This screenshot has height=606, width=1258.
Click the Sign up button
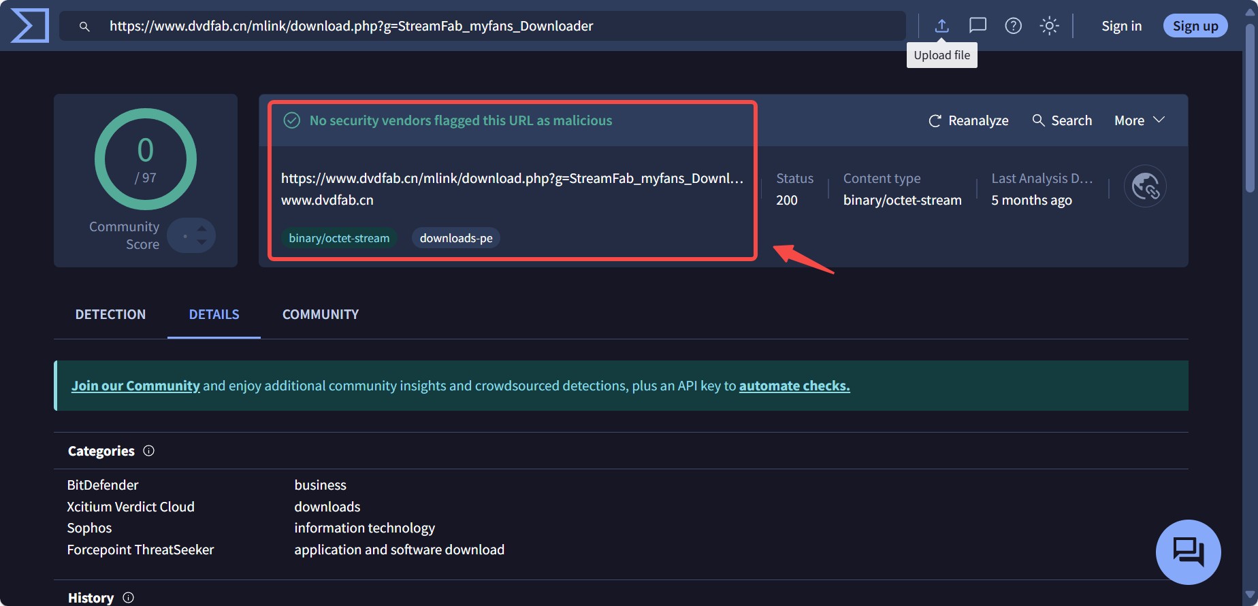(1195, 26)
